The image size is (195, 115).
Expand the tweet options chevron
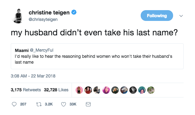[x=181, y=16]
